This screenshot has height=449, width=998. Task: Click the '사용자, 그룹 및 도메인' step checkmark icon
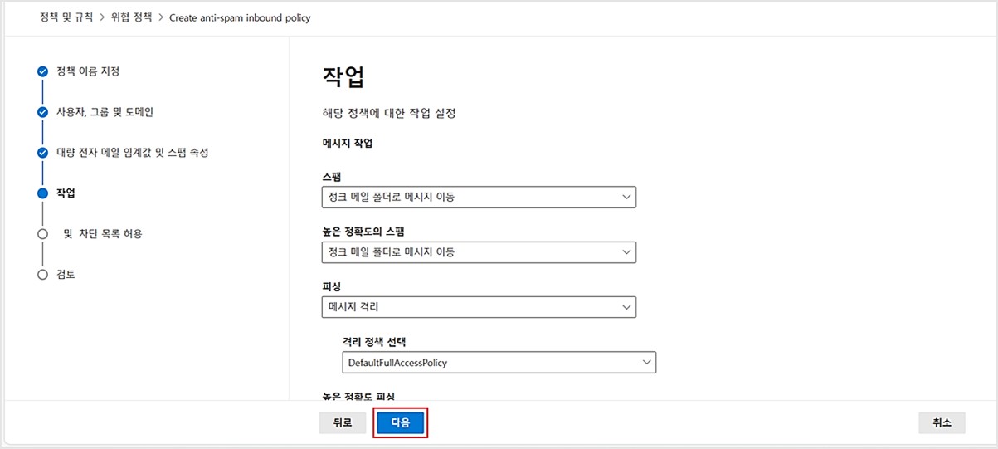coord(43,112)
